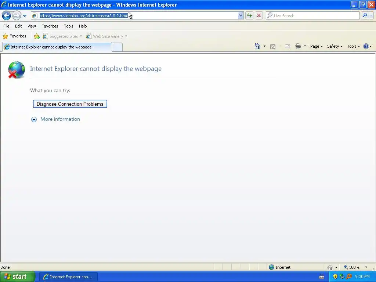Open the File menu

point(7,26)
